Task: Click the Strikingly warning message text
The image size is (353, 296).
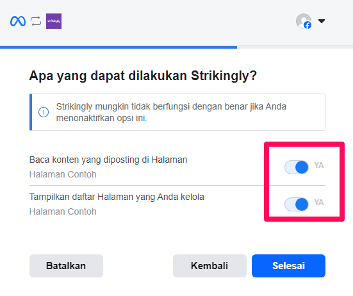Action: (x=171, y=112)
